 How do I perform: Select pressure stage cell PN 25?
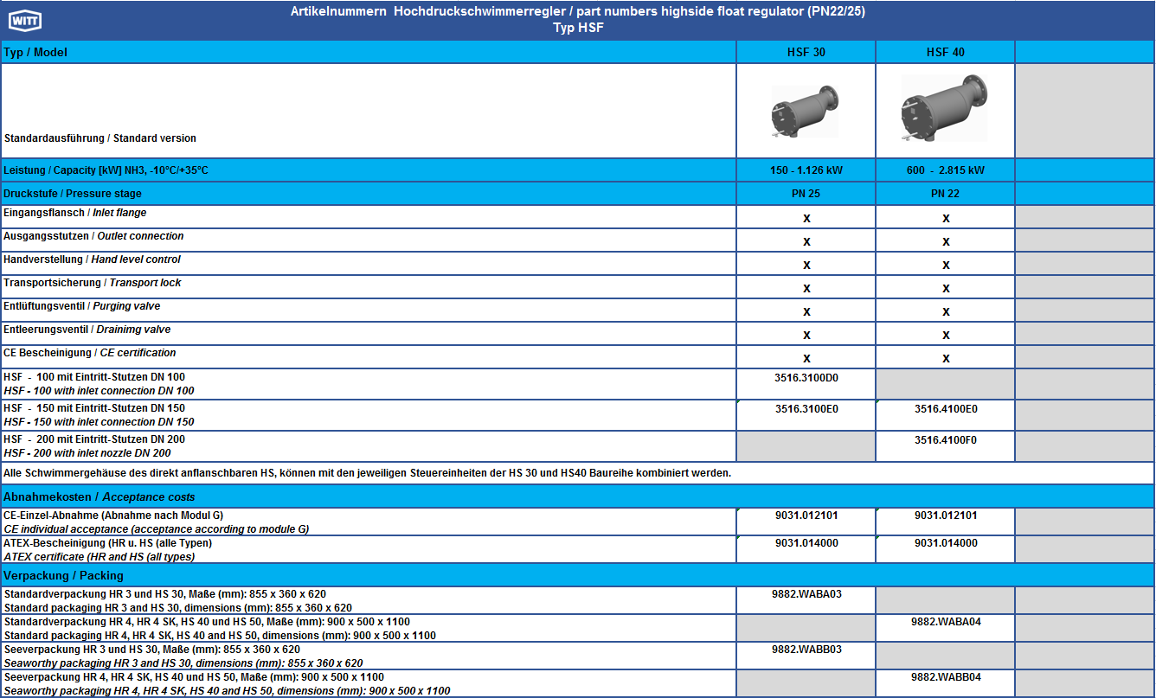806,194
